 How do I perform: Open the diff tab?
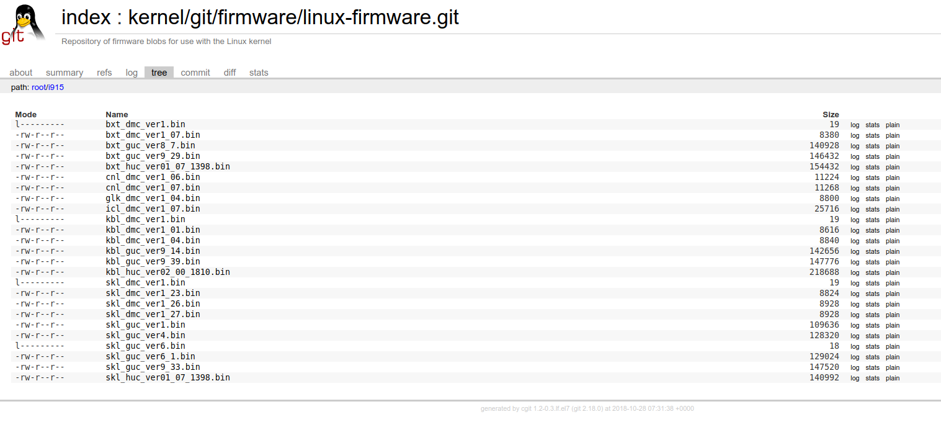point(230,73)
